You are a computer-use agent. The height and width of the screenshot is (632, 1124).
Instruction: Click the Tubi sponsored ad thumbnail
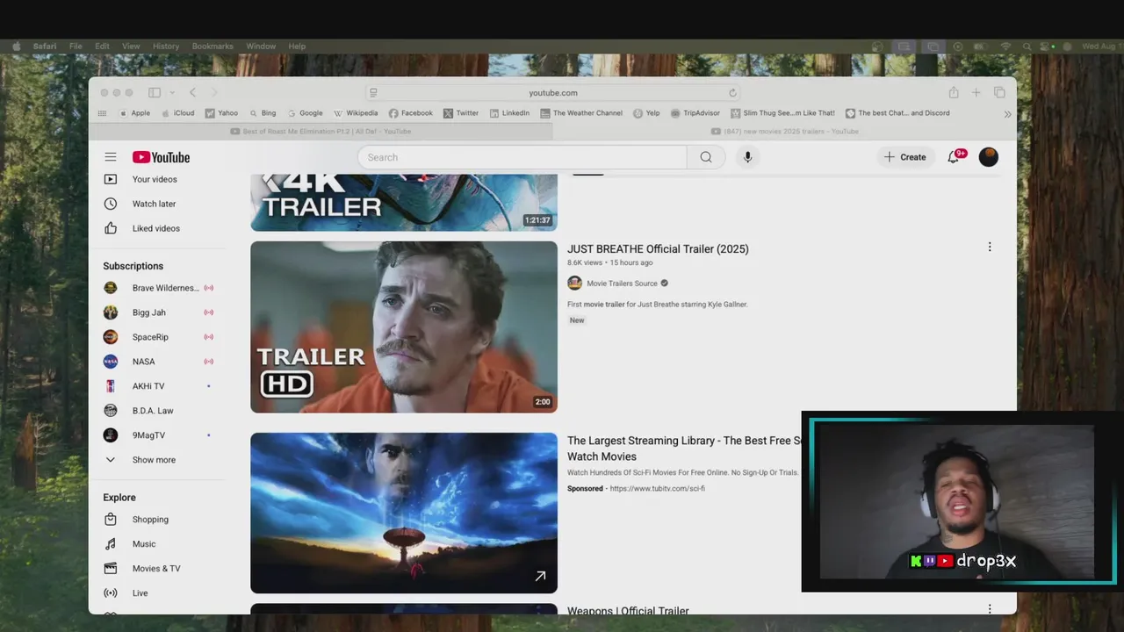[404, 513]
